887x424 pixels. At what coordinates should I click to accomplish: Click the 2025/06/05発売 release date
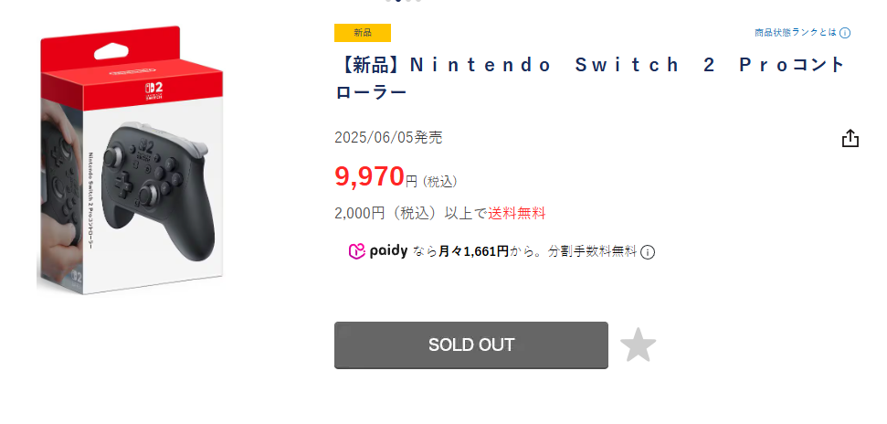coord(388,138)
